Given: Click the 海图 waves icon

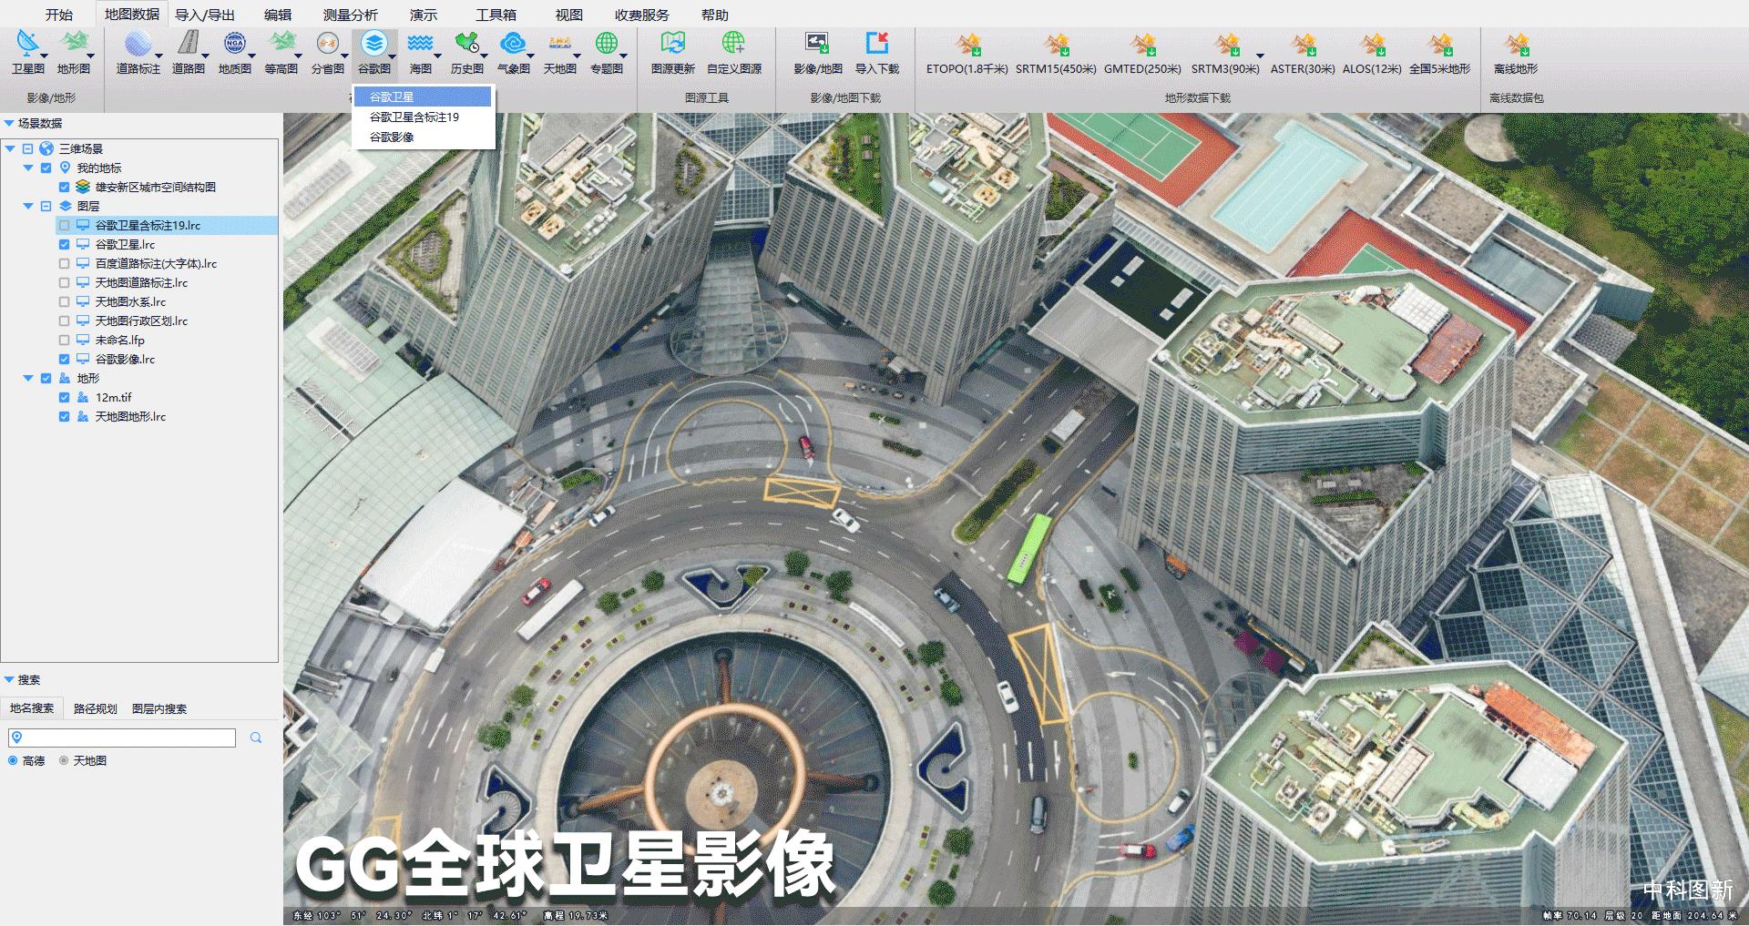Looking at the screenshot, I should click(420, 44).
